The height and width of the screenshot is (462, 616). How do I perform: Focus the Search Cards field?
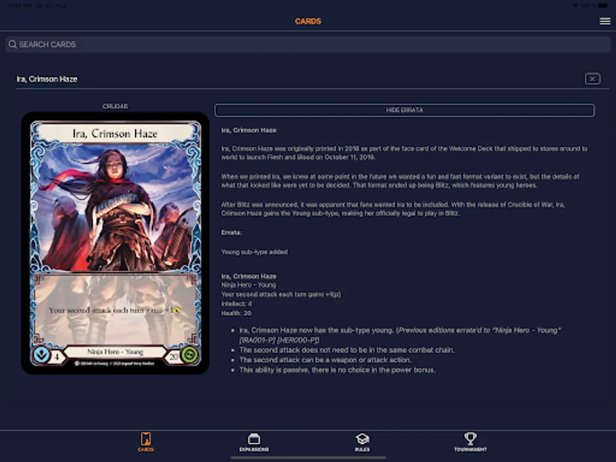(308, 45)
